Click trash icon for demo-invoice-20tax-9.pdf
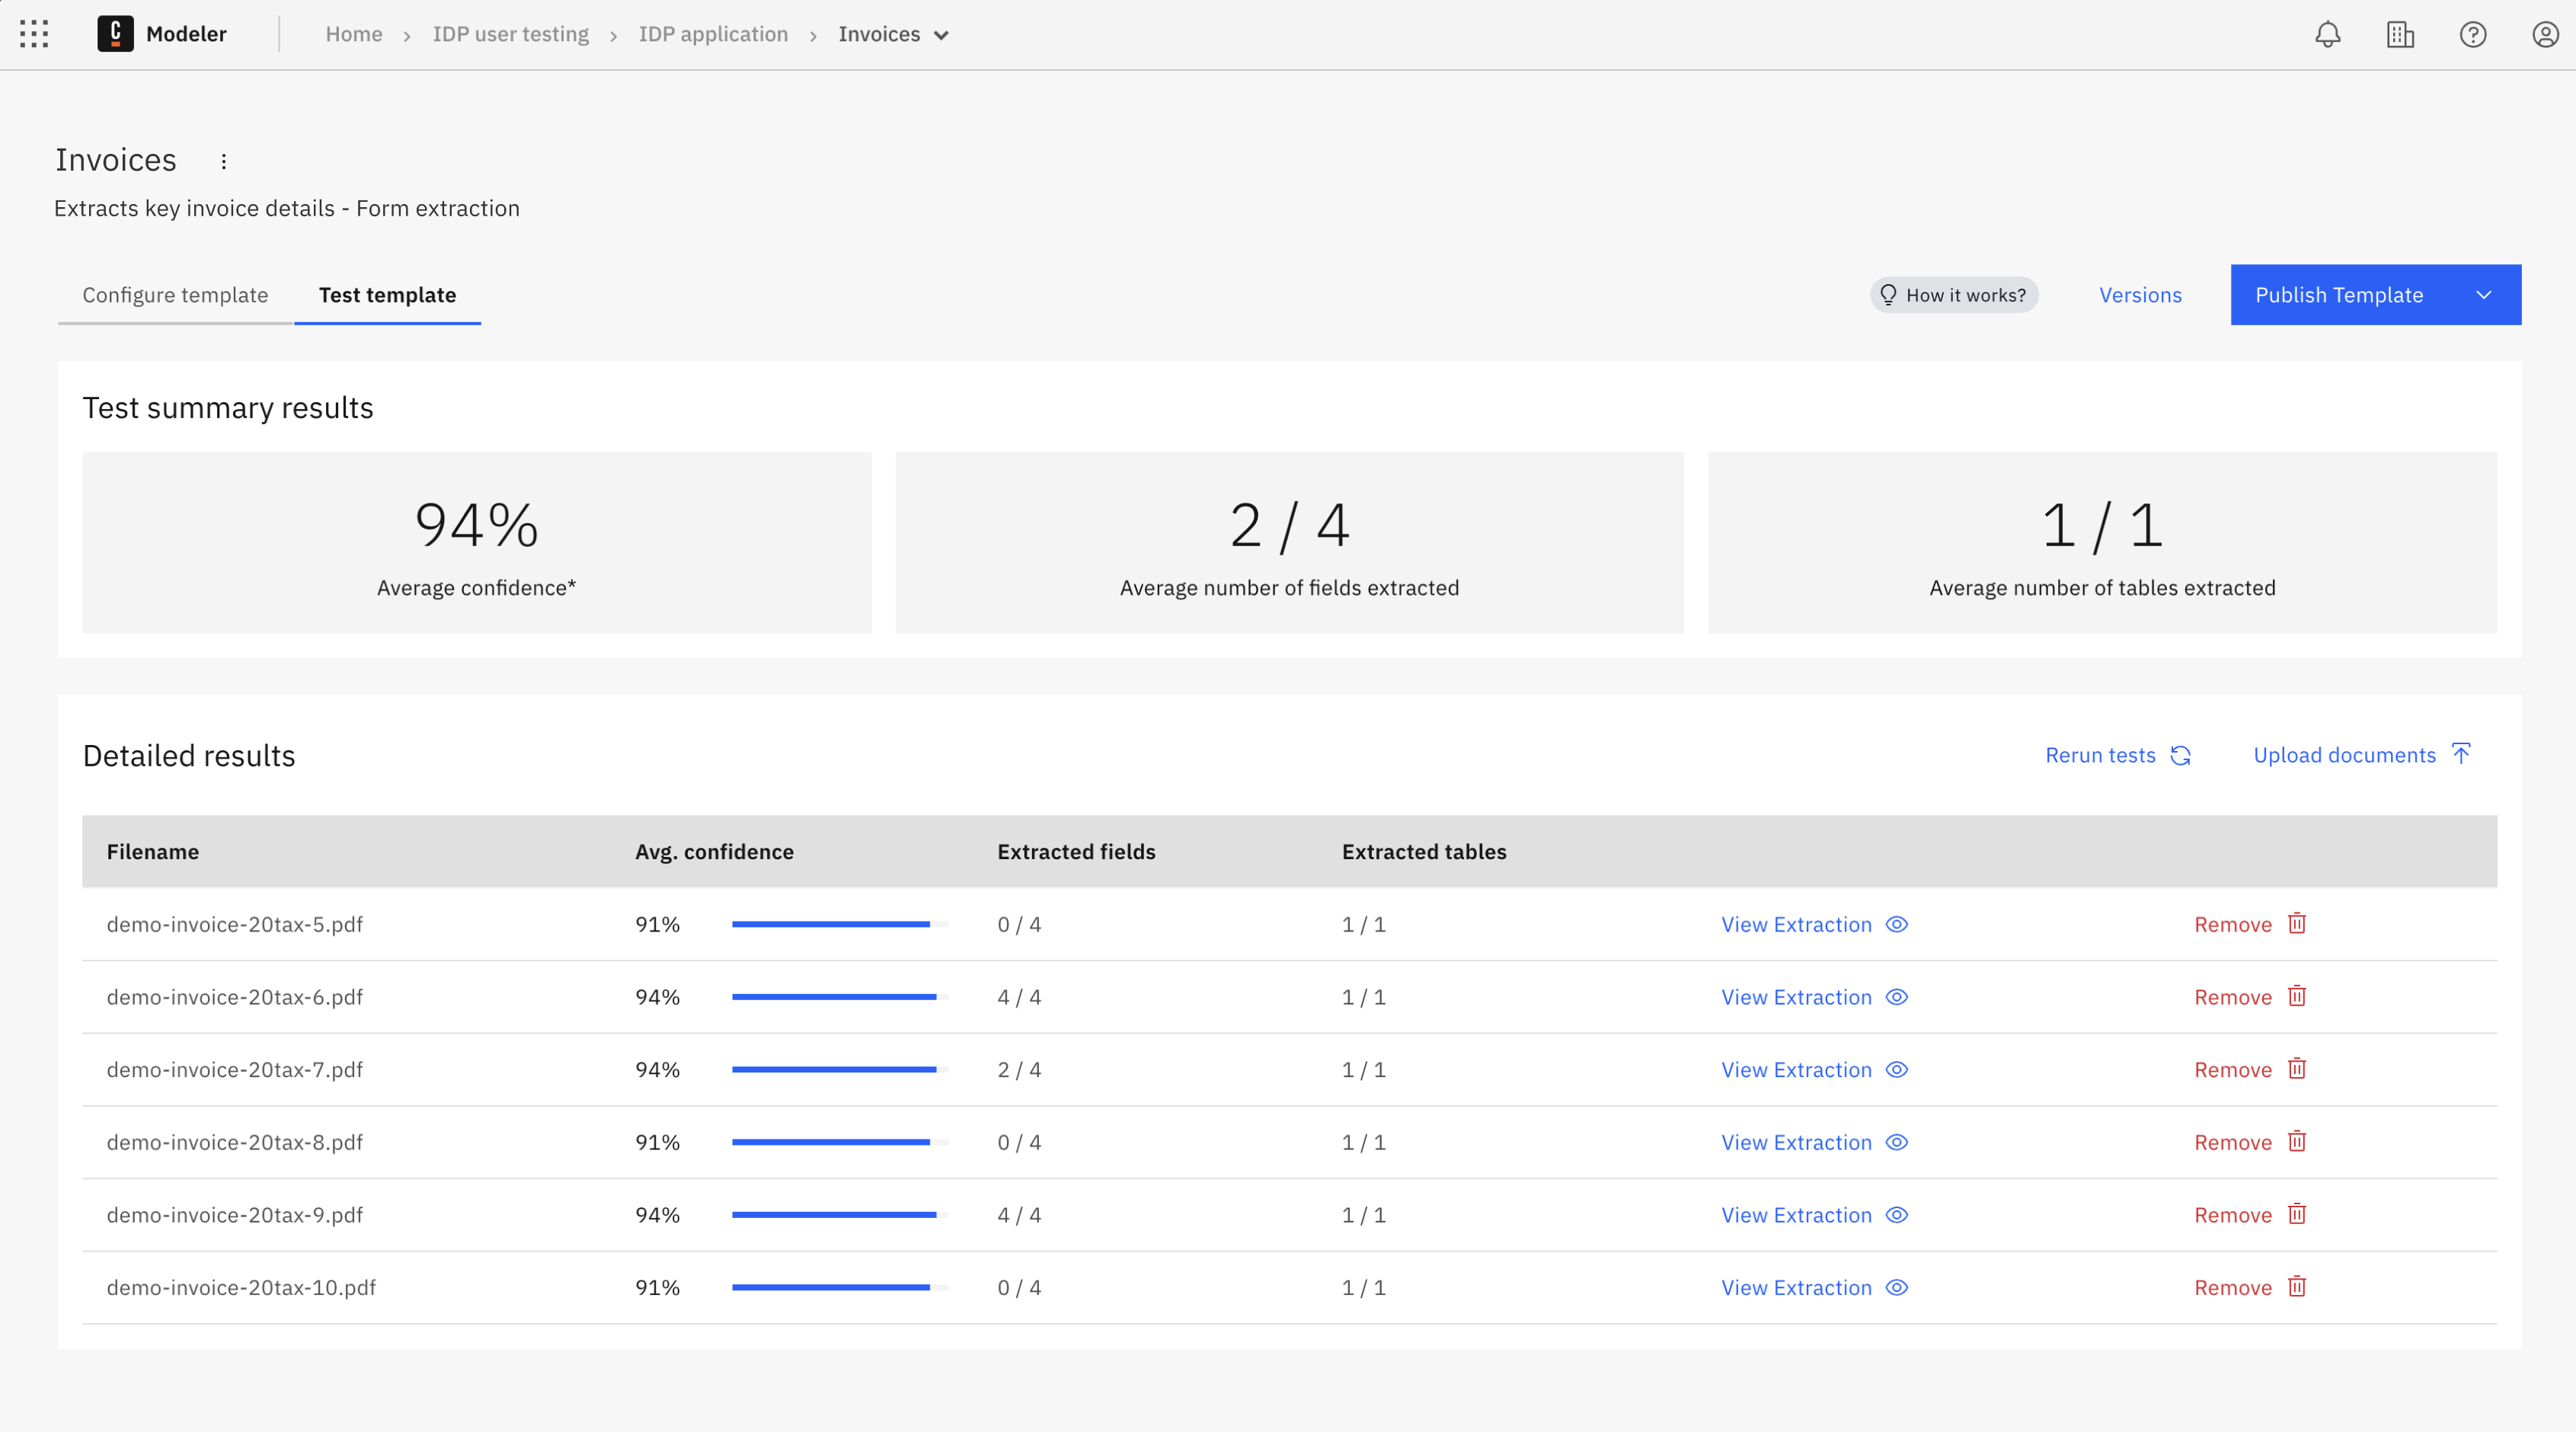Image resolution: width=2576 pixels, height=1432 pixels. click(x=2297, y=1214)
